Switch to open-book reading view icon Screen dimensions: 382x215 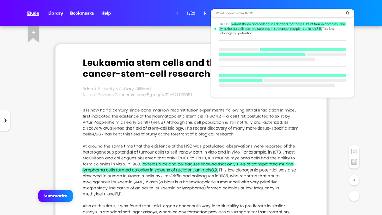click(354, 162)
